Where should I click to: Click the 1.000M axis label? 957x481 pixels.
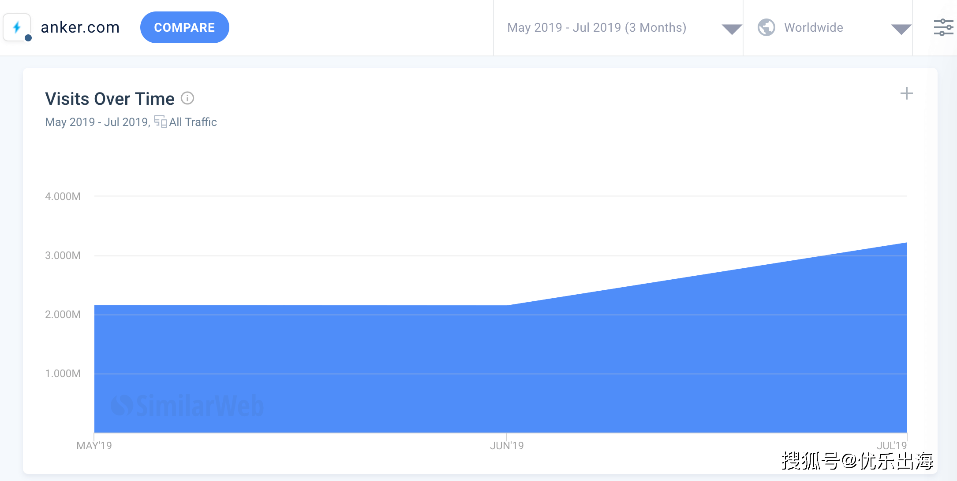(63, 374)
